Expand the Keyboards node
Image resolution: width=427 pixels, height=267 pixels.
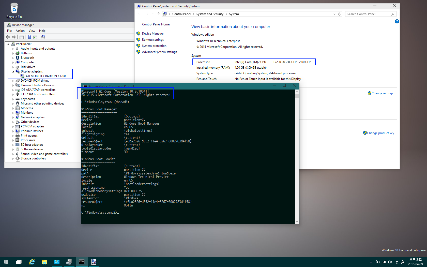(13, 99)
